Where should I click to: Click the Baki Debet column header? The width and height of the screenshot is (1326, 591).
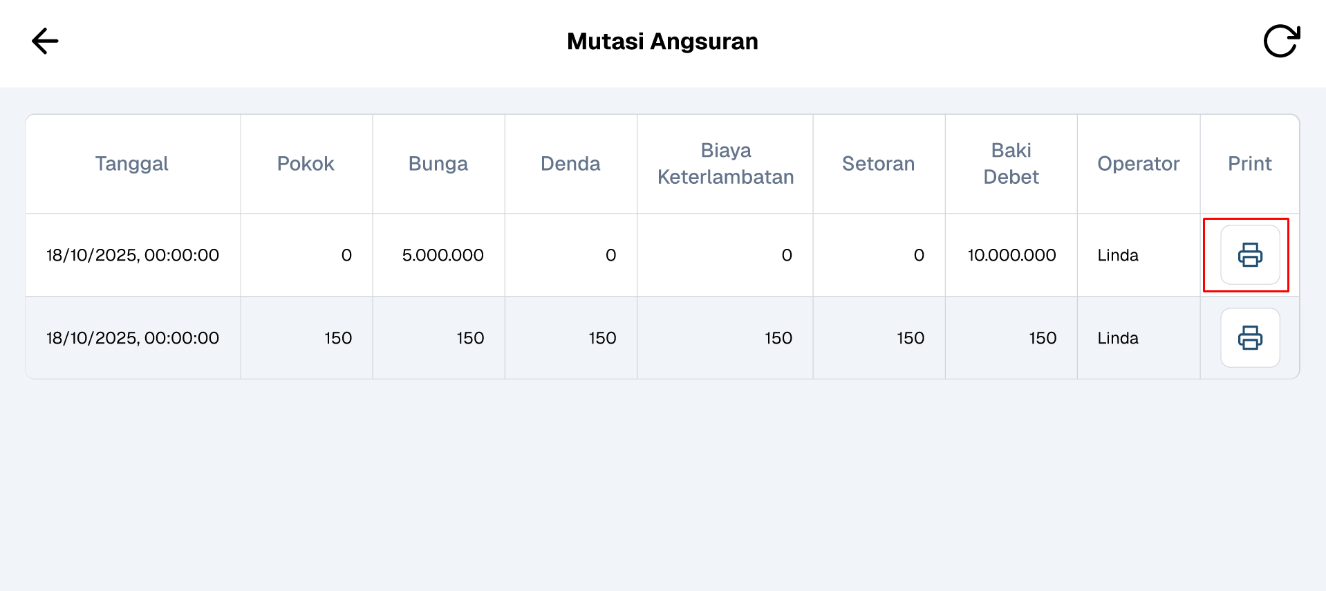(x=1010, y=164)
